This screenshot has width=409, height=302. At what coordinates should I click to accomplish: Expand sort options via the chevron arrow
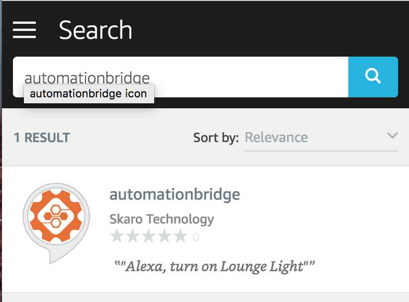click(392, 136)
